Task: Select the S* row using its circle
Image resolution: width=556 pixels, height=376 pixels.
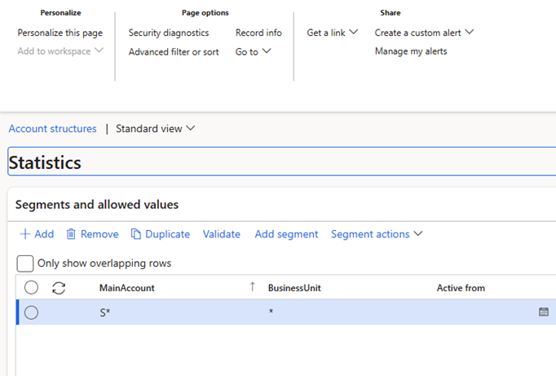Action: [31, 312]
